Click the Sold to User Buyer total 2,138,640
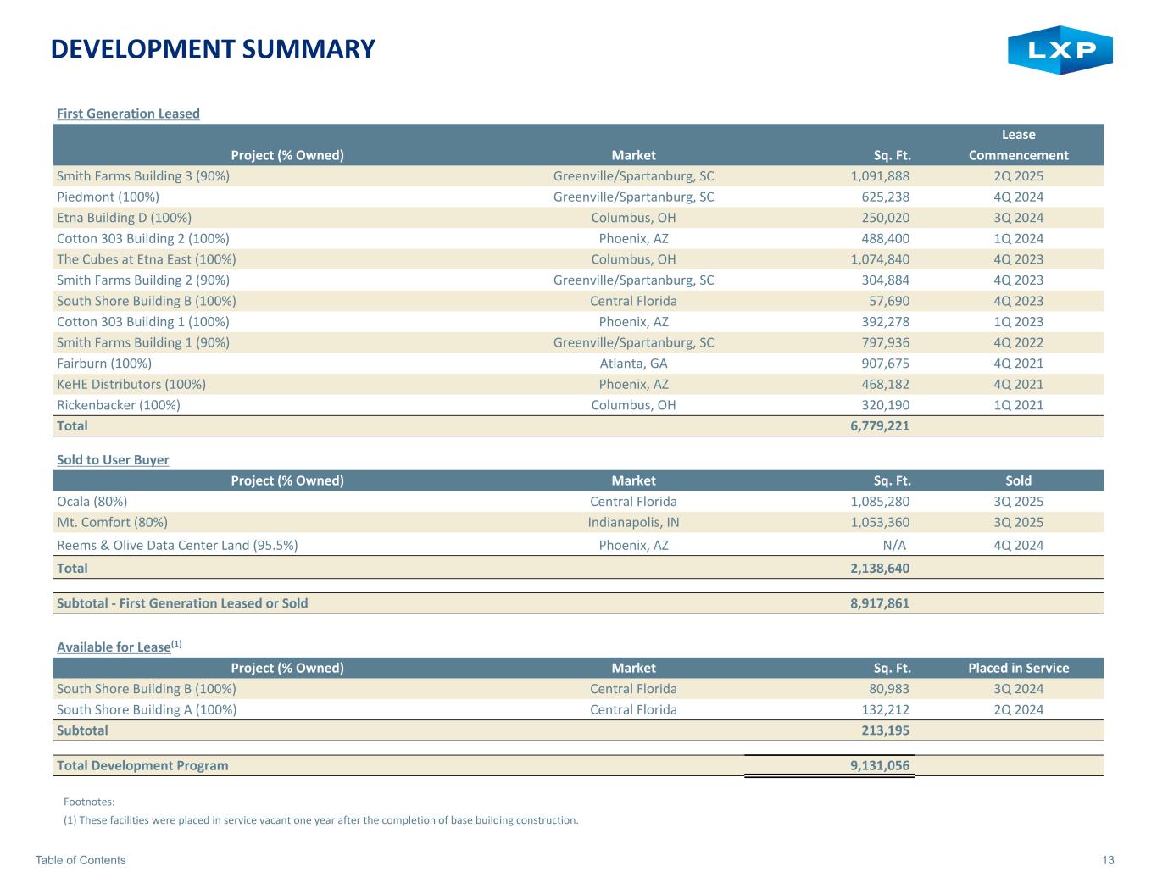 tap(880, 568)
